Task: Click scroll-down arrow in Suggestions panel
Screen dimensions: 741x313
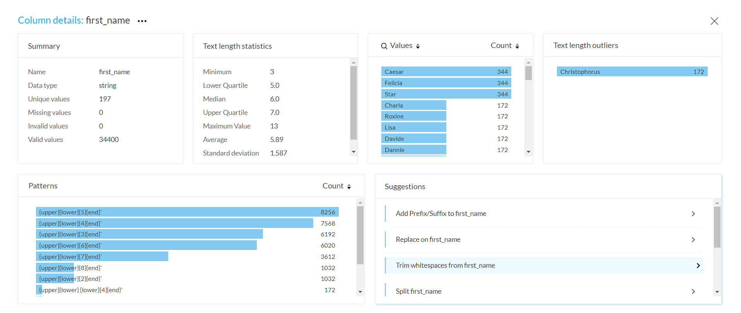Action: click(x=717, y=292)
